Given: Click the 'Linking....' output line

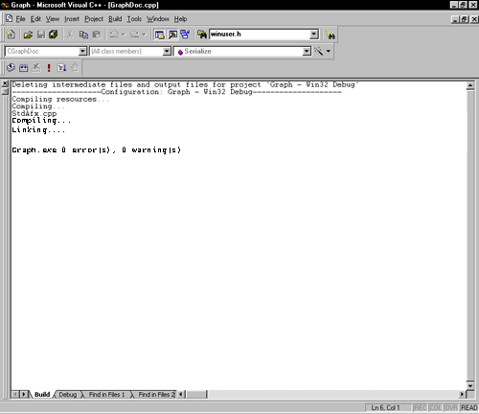Looking at the screenshot, I should [38, 129].
